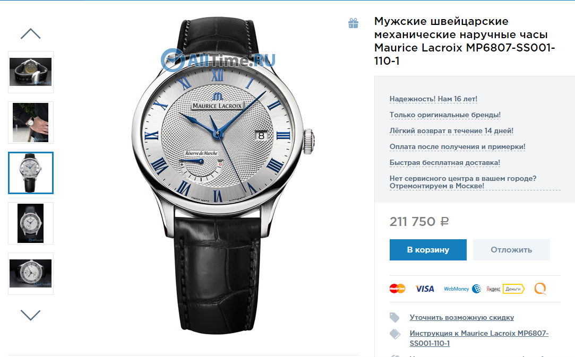Open Инструкция к Maurice Lacroix link
This screenshot has width=575, height=357.
[x=479, y=338]
